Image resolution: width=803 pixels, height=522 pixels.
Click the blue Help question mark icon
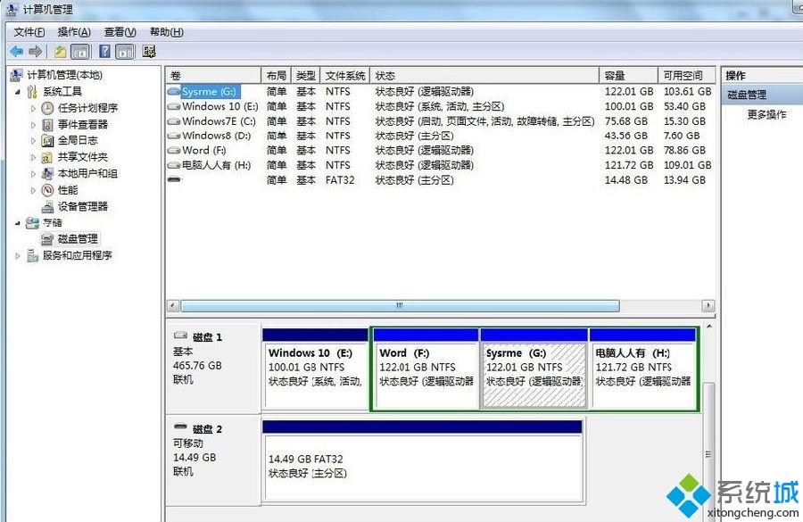(x=105, y=51)
